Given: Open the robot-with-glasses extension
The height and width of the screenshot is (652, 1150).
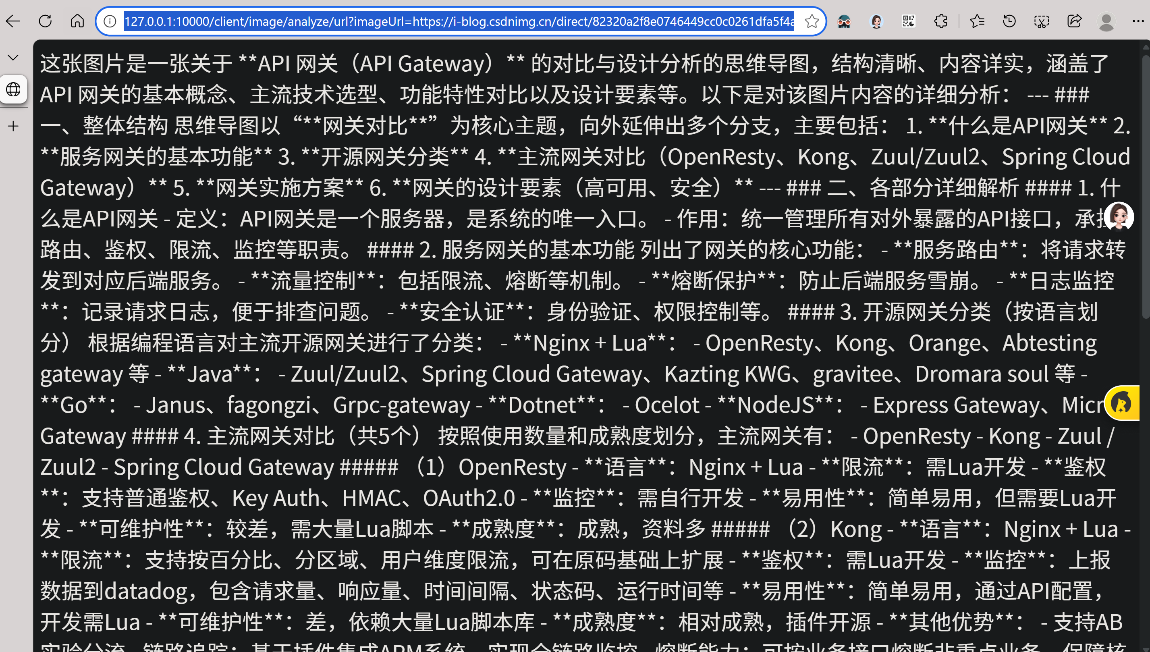Looking at the screenshot, I should (844, 21).
